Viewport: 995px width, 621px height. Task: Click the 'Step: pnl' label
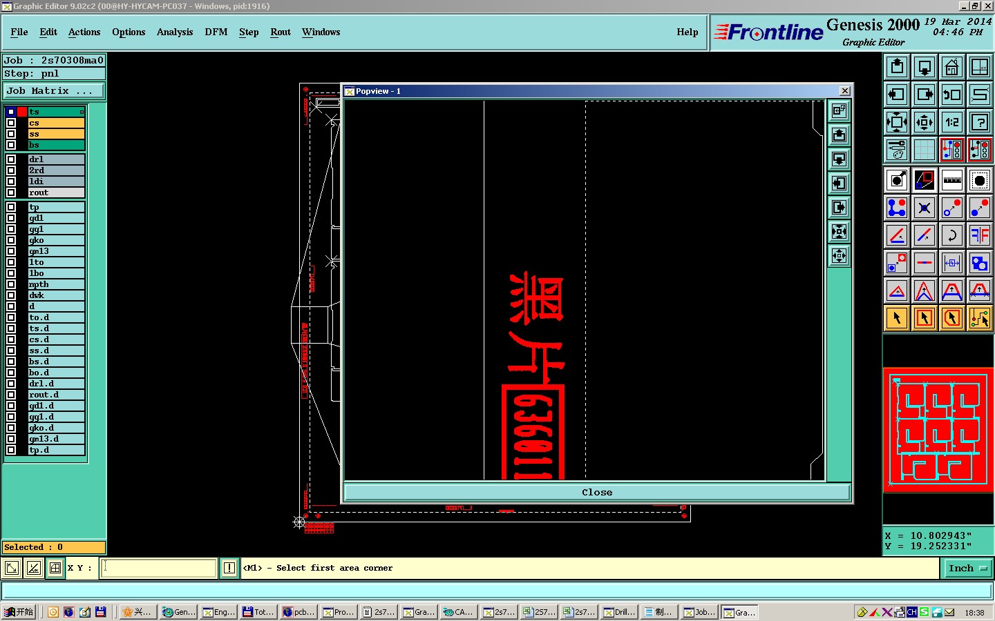[32, 74]
